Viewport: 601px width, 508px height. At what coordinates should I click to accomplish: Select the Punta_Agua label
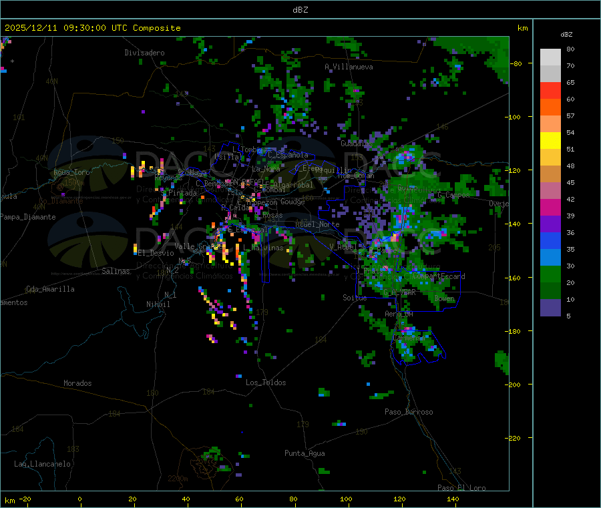click(305, 453)
